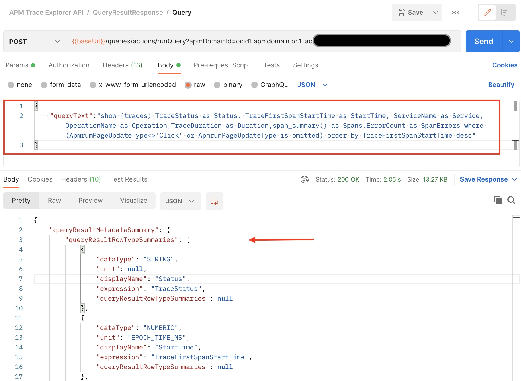This screenshot has width=521, height=381.
Task: Click the network globe lock icon
Action: [x=305, y=179]
